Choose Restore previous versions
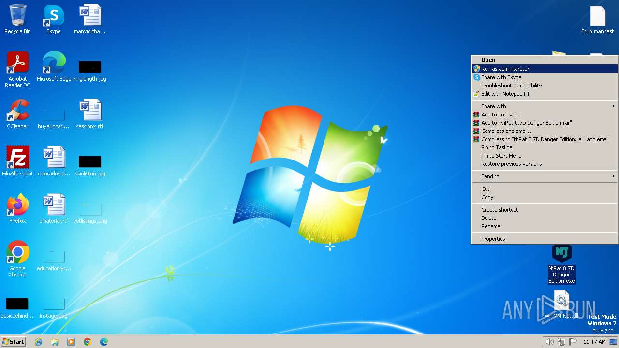619x348 pixels. pos(545,164)
